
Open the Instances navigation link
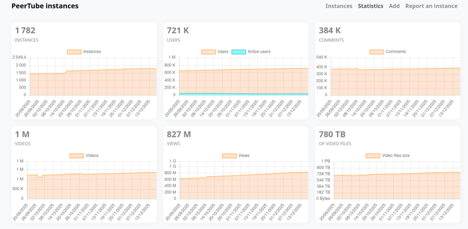tap(339, 6)
